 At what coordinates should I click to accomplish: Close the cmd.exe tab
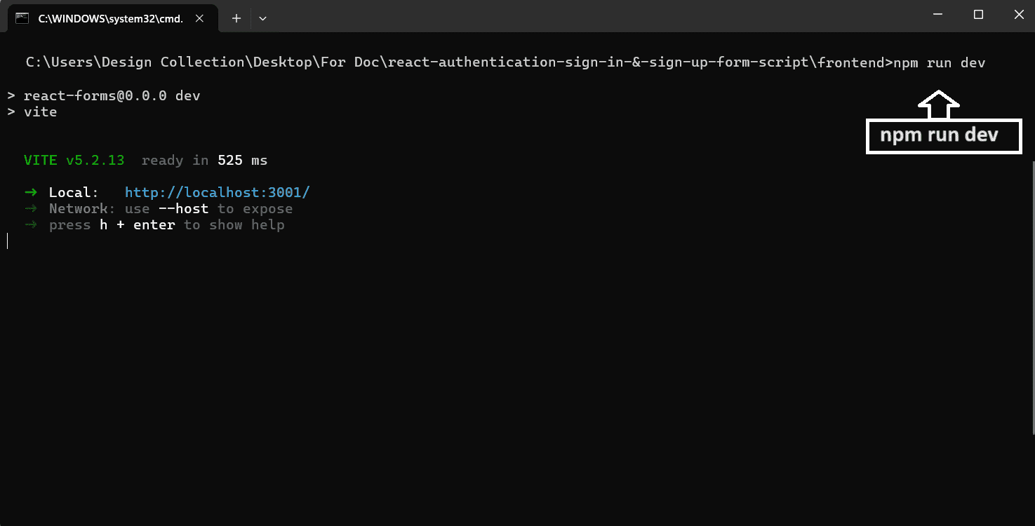[200, 19]
